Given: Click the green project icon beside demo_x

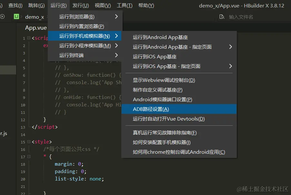Looking at the screenshot, I should pos(16,16).
